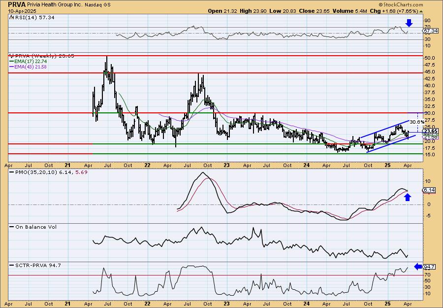Click the High 23.90 quote value

[252, 11]
